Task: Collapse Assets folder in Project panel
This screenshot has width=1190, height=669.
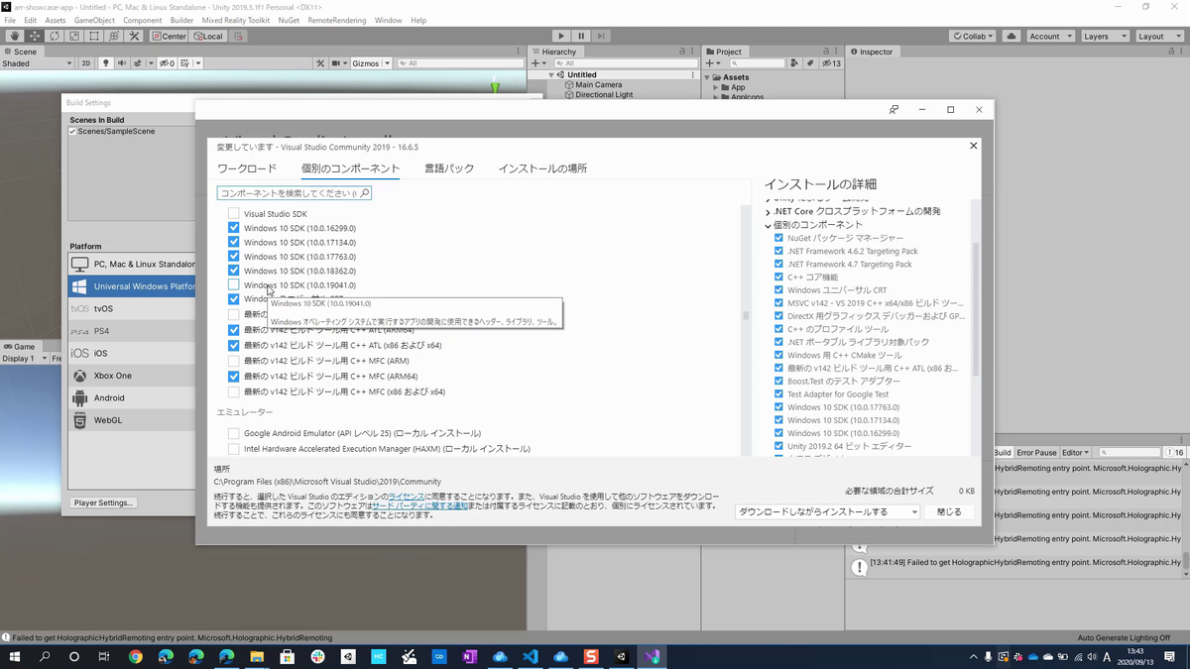Action: pos(708,77)
